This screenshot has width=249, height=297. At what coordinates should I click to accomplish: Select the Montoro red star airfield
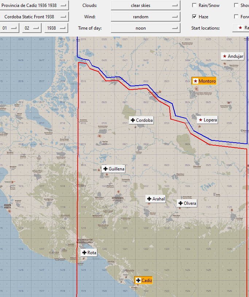204,81
